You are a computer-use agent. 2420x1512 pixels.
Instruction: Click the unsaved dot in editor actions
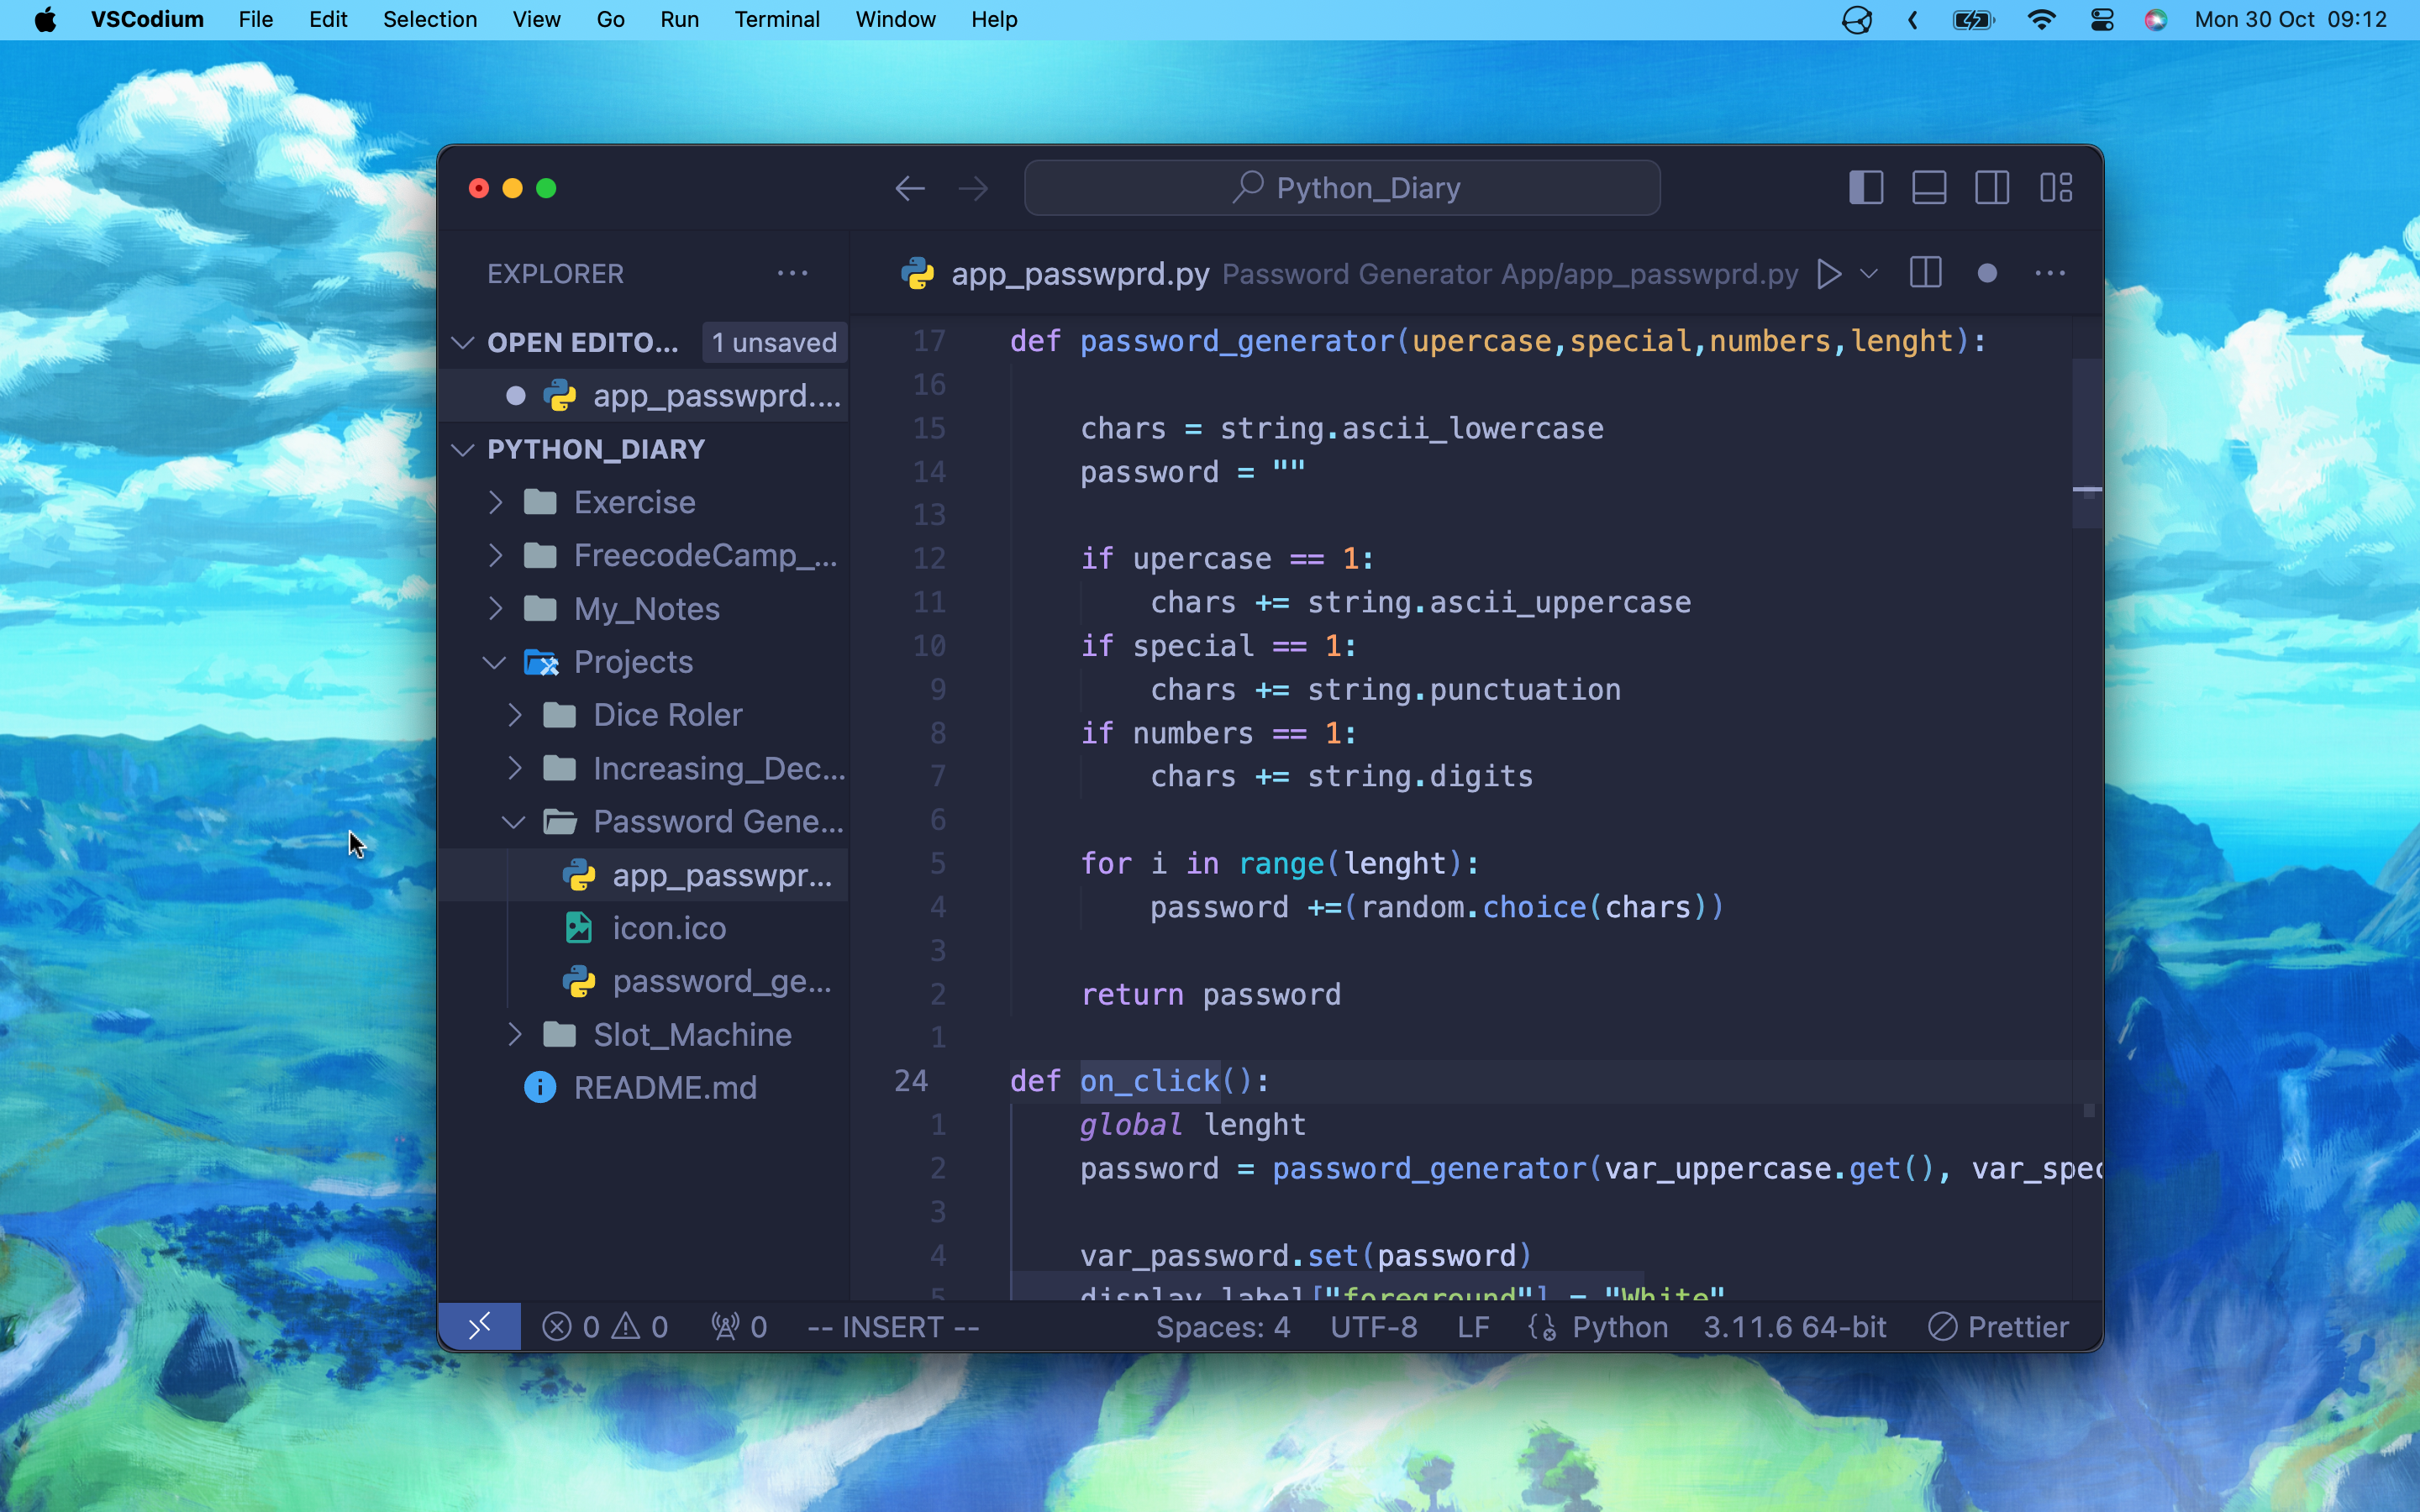(x=1987, y=273)
